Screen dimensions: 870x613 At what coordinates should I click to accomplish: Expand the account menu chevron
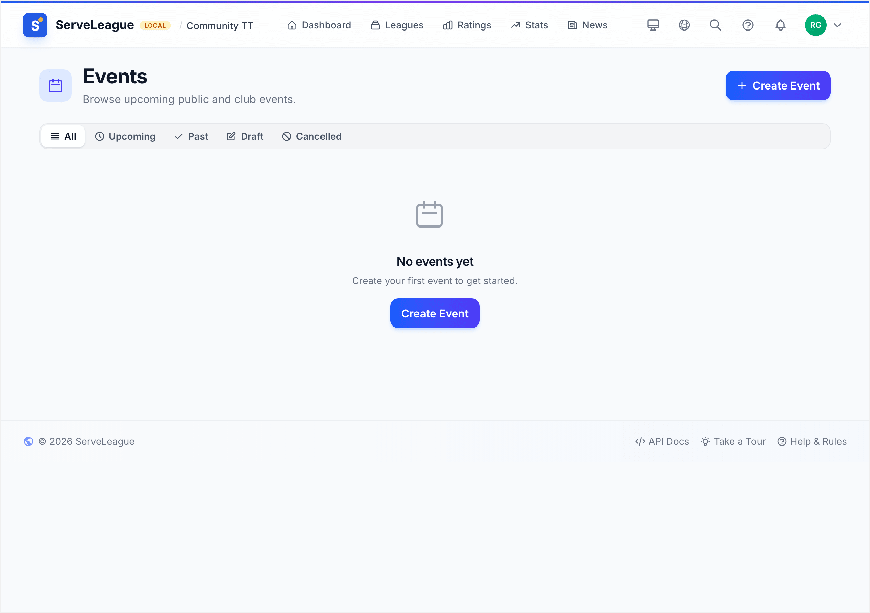click(x=837, y=25)
